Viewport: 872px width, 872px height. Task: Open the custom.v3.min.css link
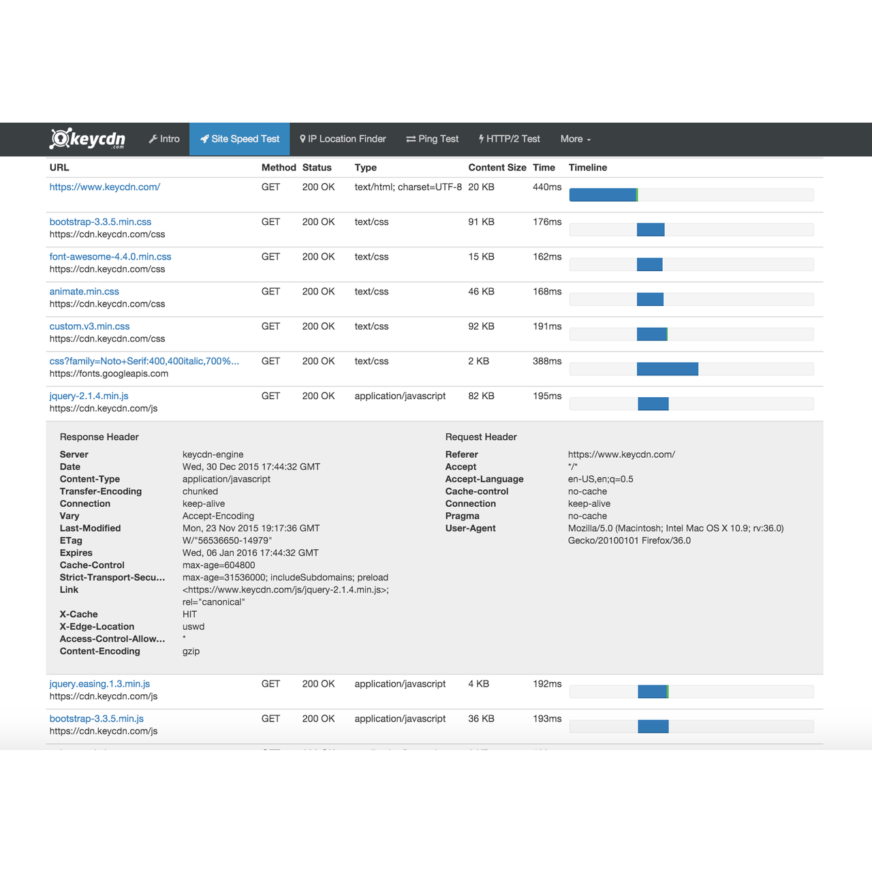coord(89,326)
